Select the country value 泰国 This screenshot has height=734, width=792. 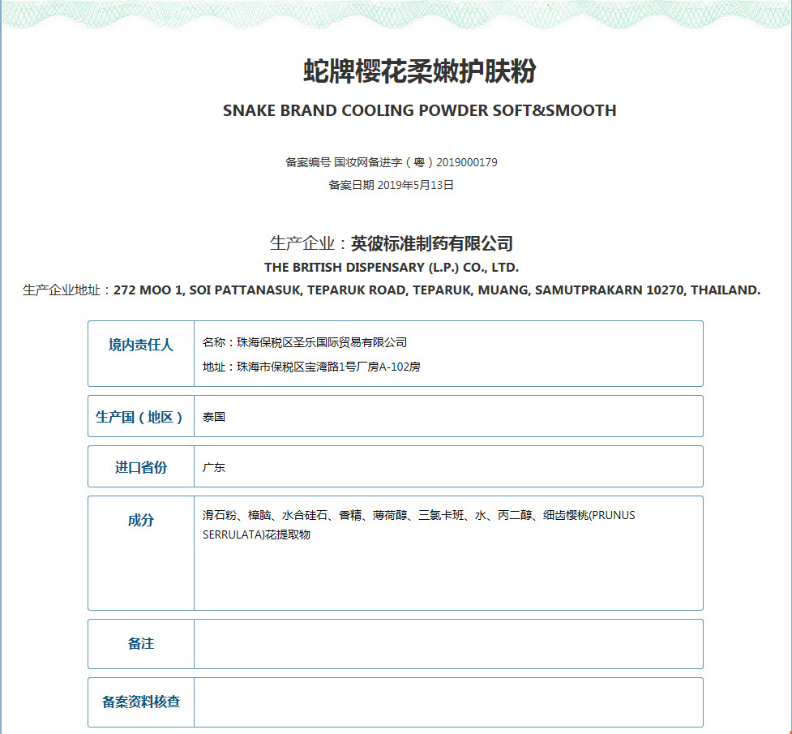pos(214,417)
